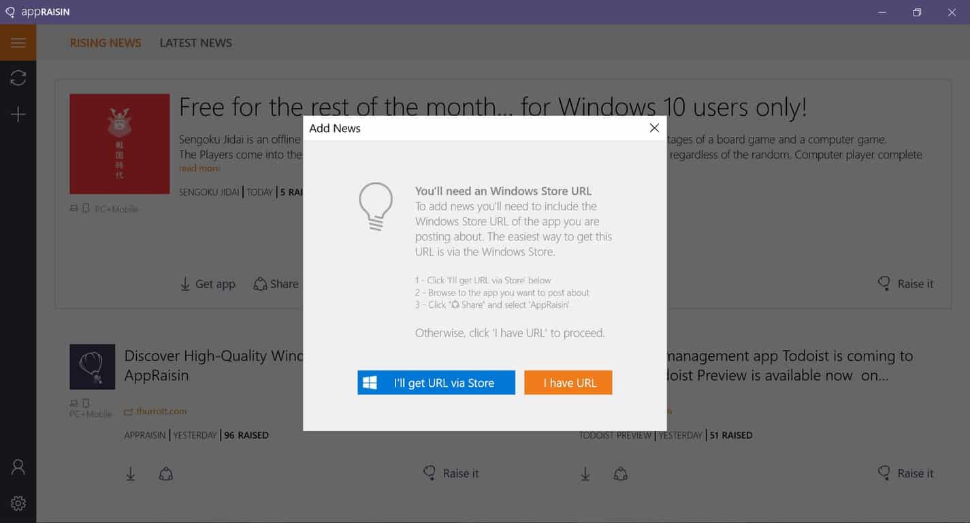Click share icon under Todoist article
The width and height of the screenshot is (970, 523).
point(620,474)
